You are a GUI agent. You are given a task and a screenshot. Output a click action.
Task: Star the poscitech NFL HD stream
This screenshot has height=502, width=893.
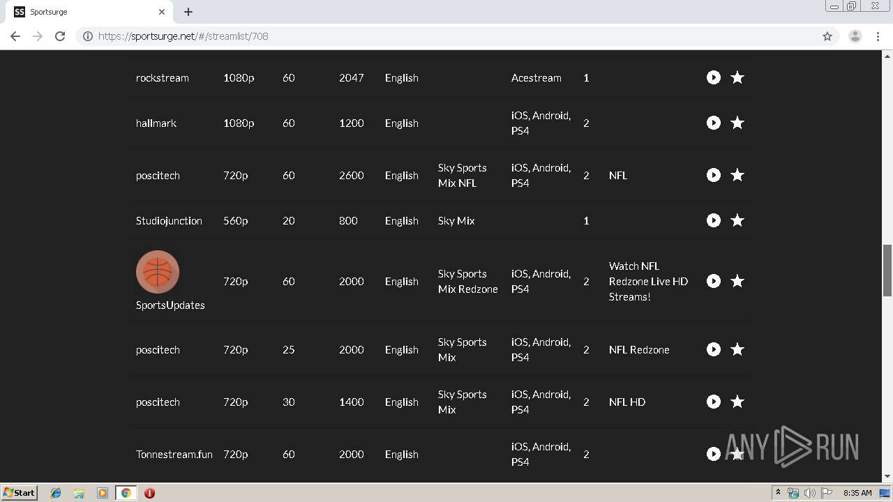click(737, 402)
